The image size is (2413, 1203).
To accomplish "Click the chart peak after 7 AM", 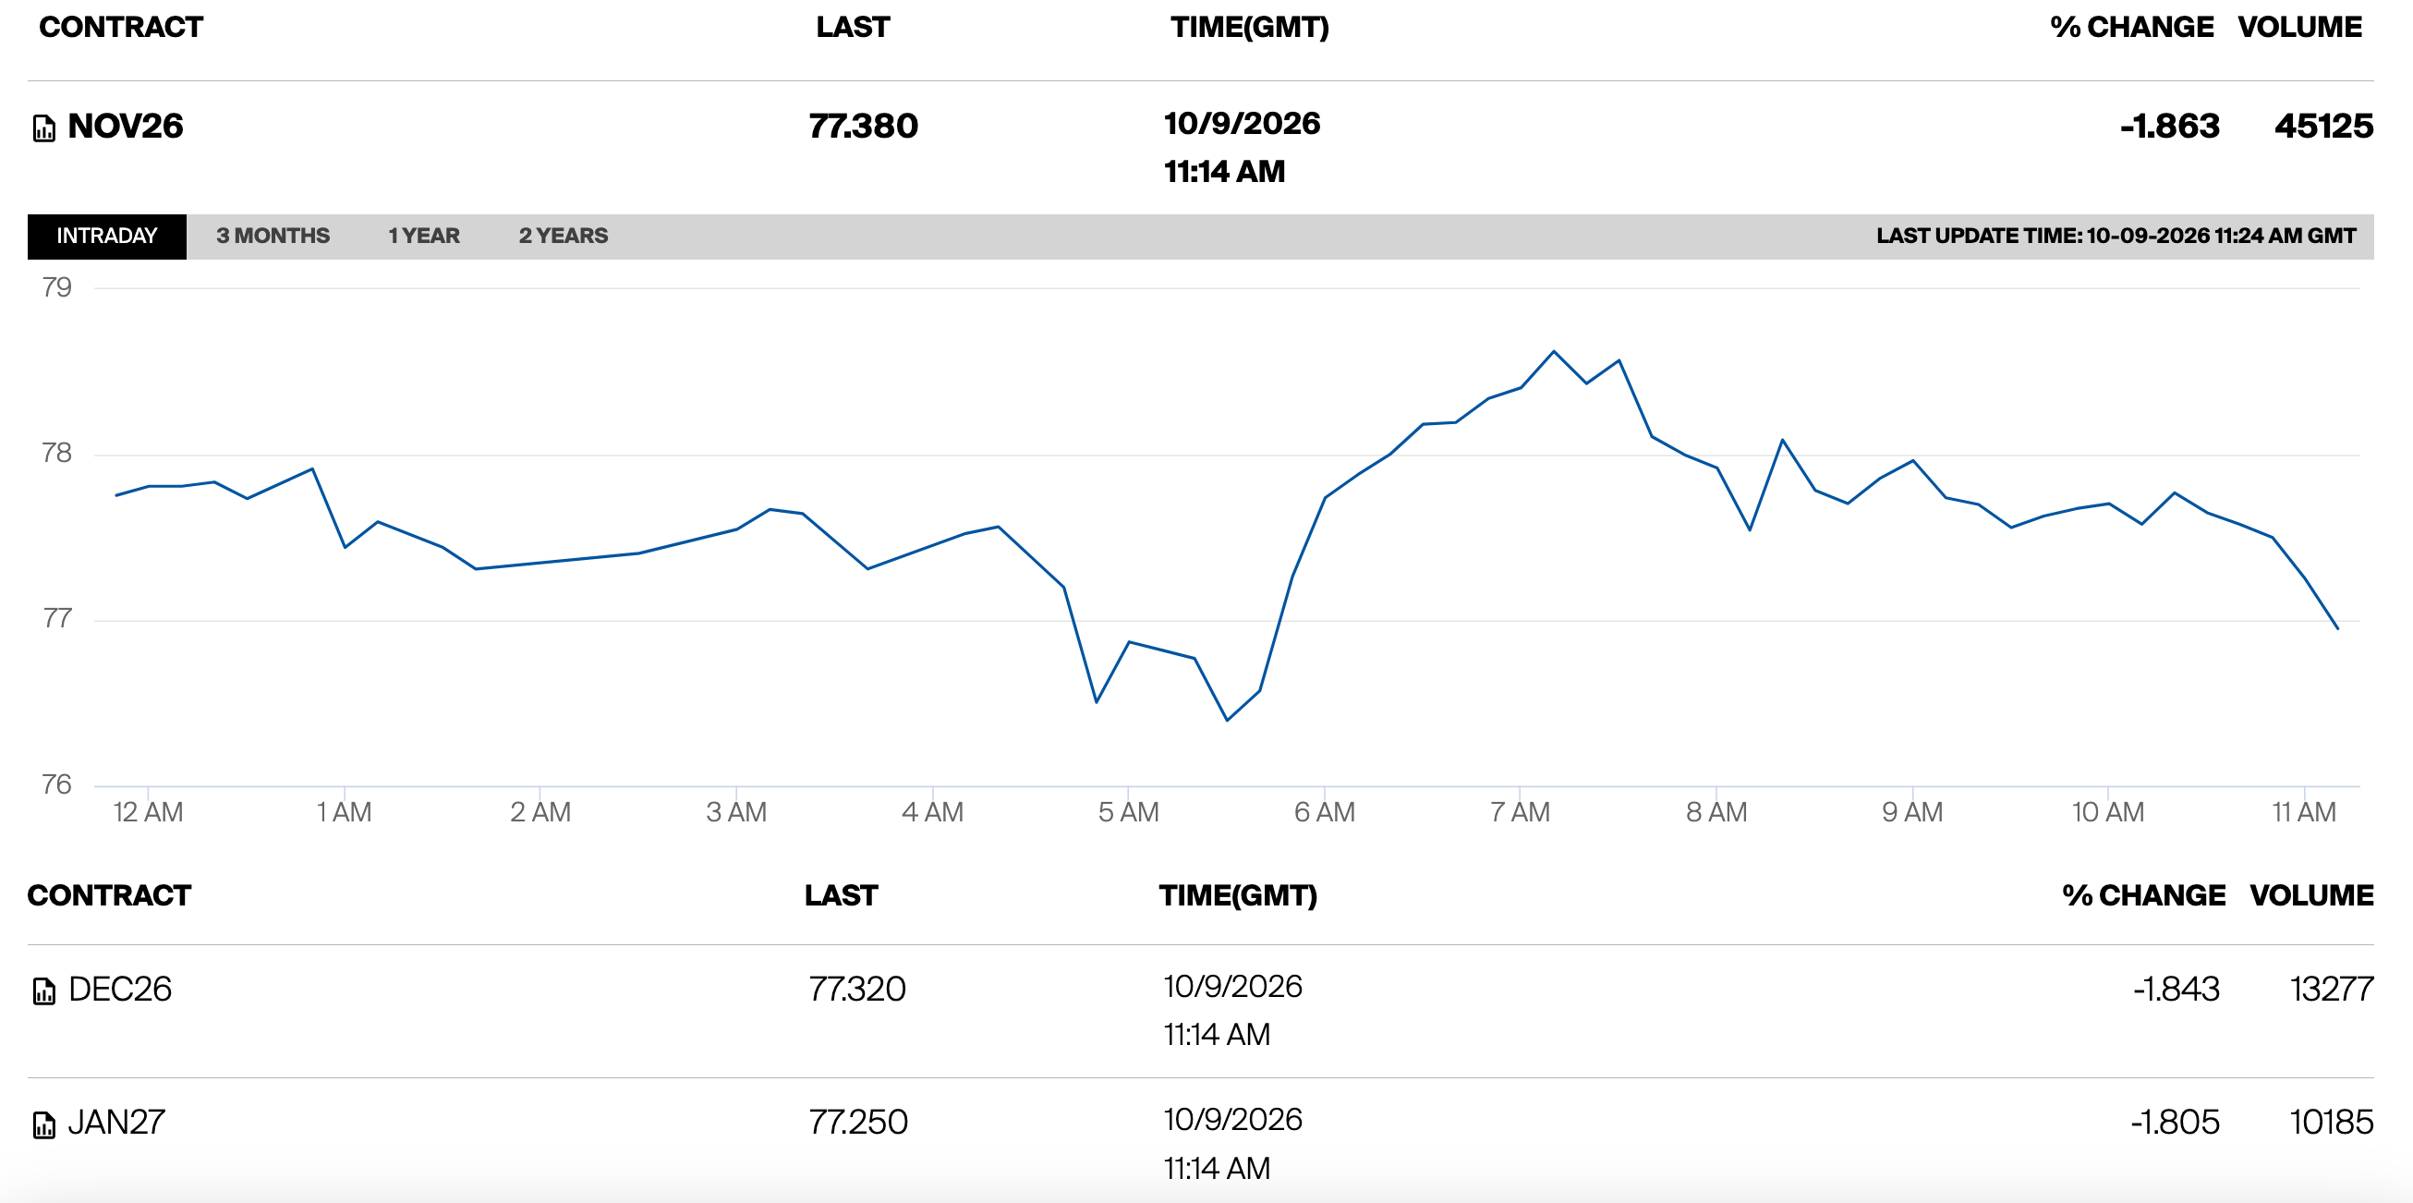I will [x=1554, y=351].
